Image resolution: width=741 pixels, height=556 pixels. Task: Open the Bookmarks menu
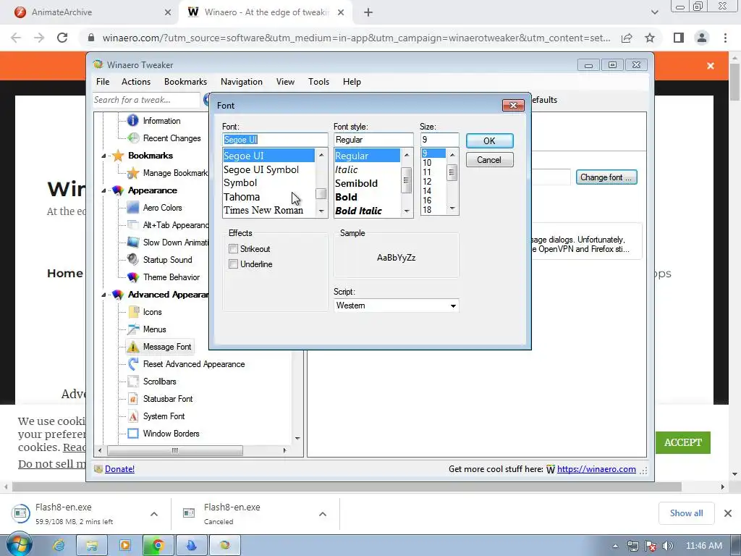click(x=186, y=82)
